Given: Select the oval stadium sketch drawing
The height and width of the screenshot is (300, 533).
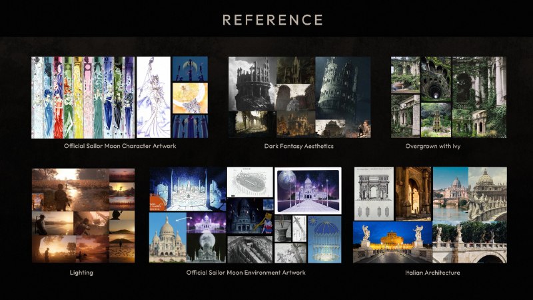Looking at the screenshot, I should click(x=250, y=182).
